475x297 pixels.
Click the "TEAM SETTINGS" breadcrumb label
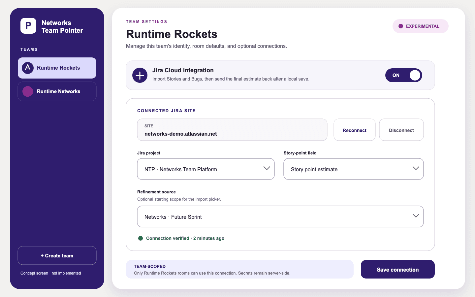coord(147,22)
